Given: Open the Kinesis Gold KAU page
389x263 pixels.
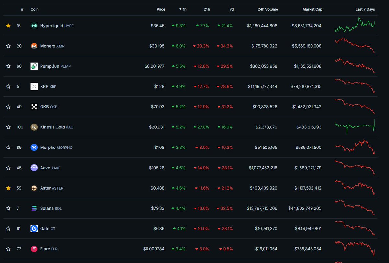Looking at the screenshot, I should pyautogui.click(x=56, y=127).
